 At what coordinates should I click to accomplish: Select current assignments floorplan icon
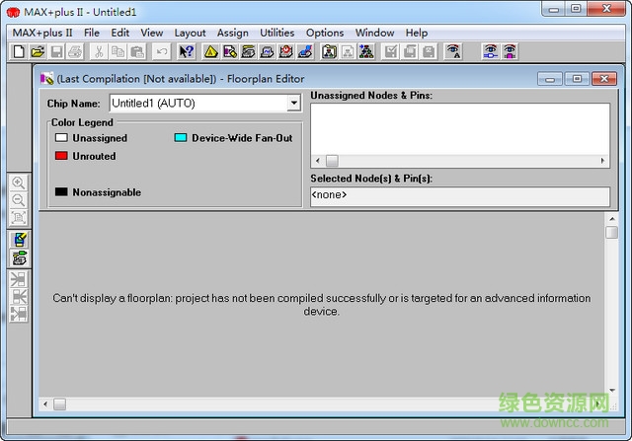pos(18,240)
